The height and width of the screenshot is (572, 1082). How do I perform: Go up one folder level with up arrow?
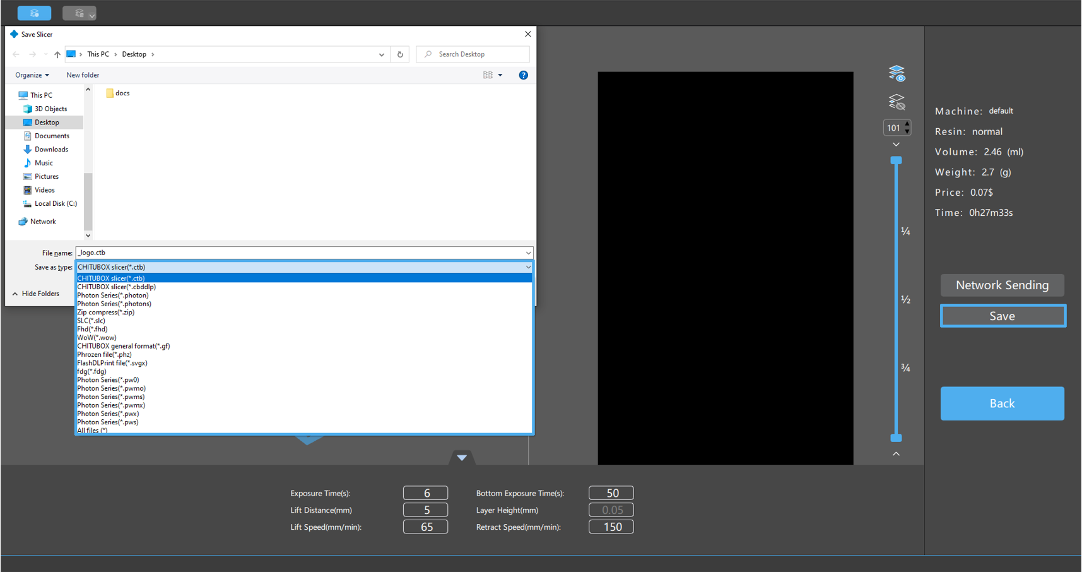[x=57, y=54]
